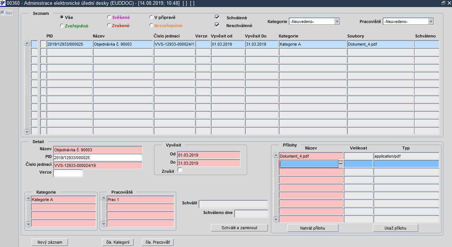Click the Verze cell of first row

click(x=203, y=44)
